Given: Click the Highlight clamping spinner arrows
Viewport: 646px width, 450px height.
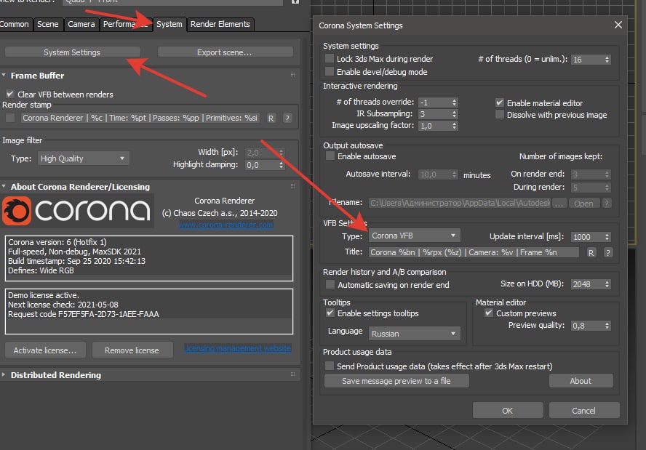Looking at the screenshot, I should tap(281, 165).
